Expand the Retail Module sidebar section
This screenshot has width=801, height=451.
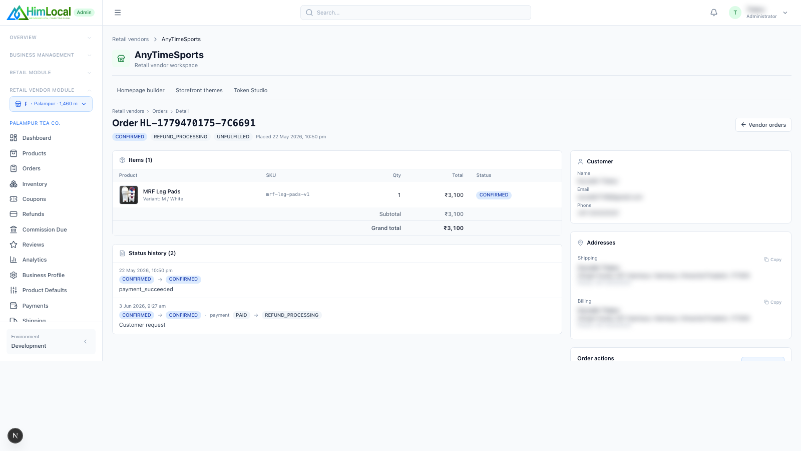point(51,73)
